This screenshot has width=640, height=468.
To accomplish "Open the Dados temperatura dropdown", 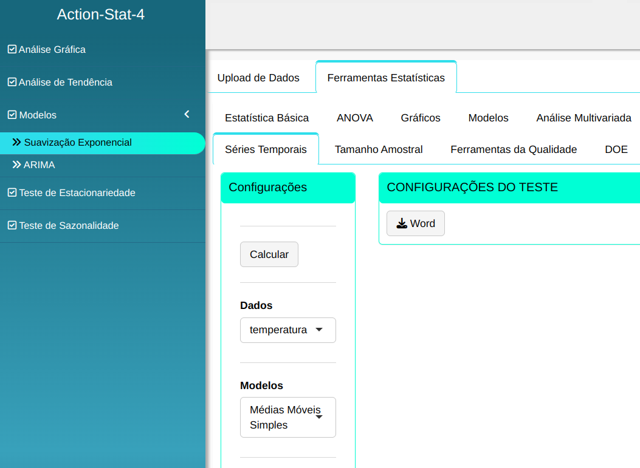I will (287, 330).
